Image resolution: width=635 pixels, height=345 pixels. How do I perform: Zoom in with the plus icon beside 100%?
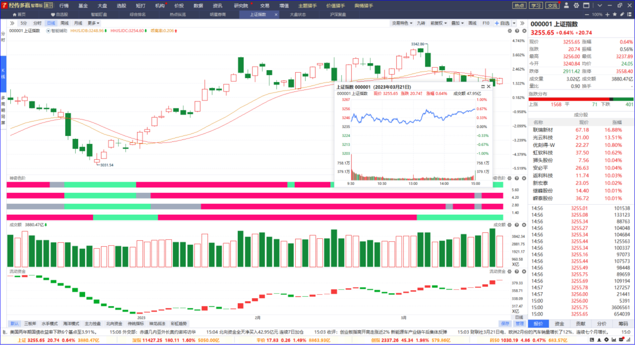(x=607, y=14)
